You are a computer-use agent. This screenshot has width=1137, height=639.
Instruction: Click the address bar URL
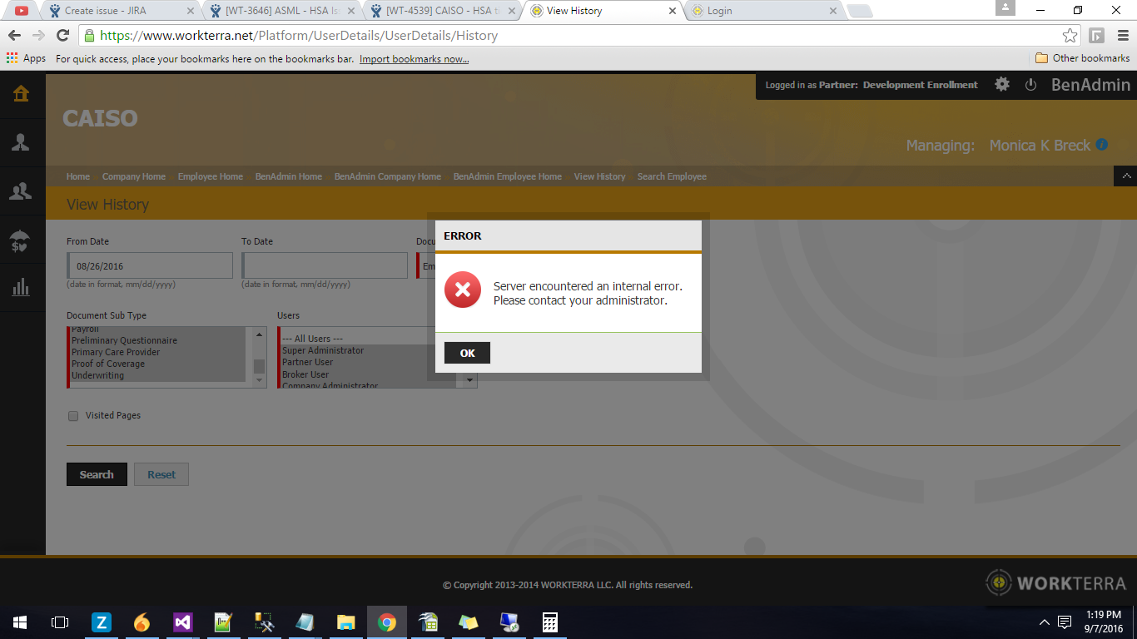pyautogui.click(x=299, y=36)
